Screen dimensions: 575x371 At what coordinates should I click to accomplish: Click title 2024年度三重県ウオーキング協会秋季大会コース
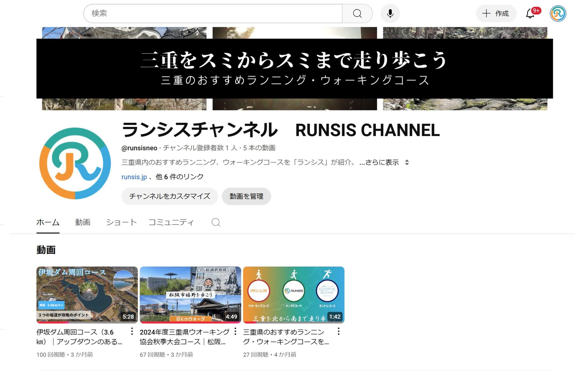click(184, 337)
